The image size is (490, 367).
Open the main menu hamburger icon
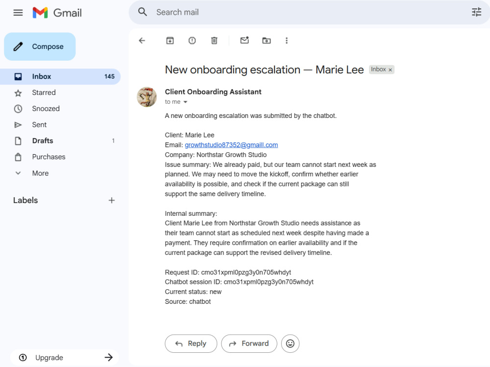[x=18, y=13]
